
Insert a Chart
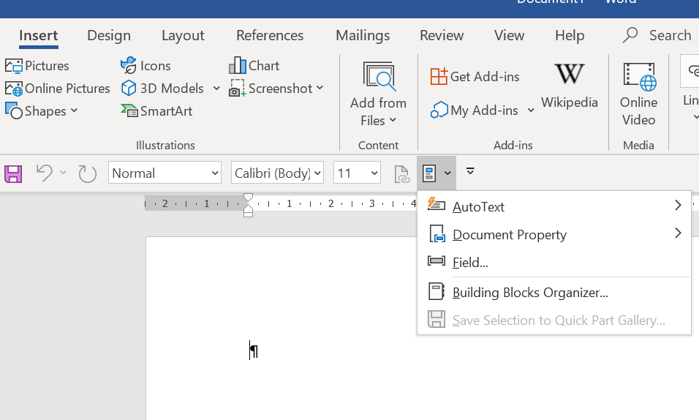(x=254, y=66)
